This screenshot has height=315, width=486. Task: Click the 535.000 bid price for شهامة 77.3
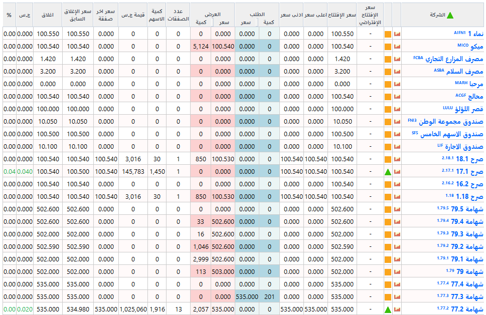pos(247,297)
